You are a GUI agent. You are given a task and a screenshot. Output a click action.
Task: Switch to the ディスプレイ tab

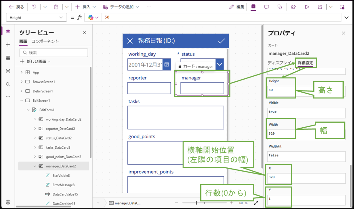(280, 63)
